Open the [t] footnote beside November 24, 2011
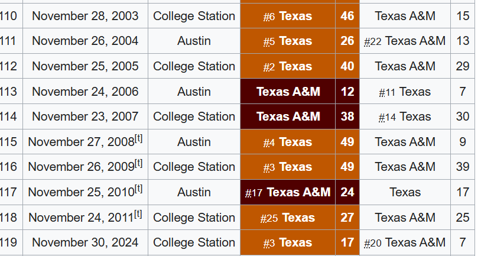The height and width of the screenshot is (256, 481). (138, 214)
